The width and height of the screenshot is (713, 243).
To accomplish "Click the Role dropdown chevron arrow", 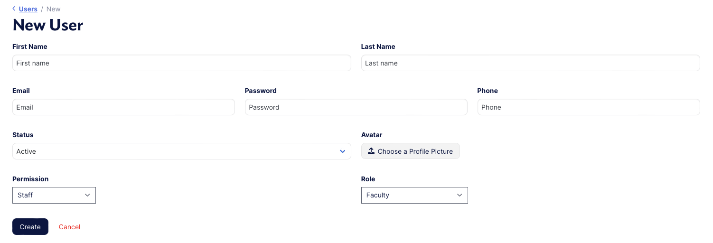I will coord(460,195).
